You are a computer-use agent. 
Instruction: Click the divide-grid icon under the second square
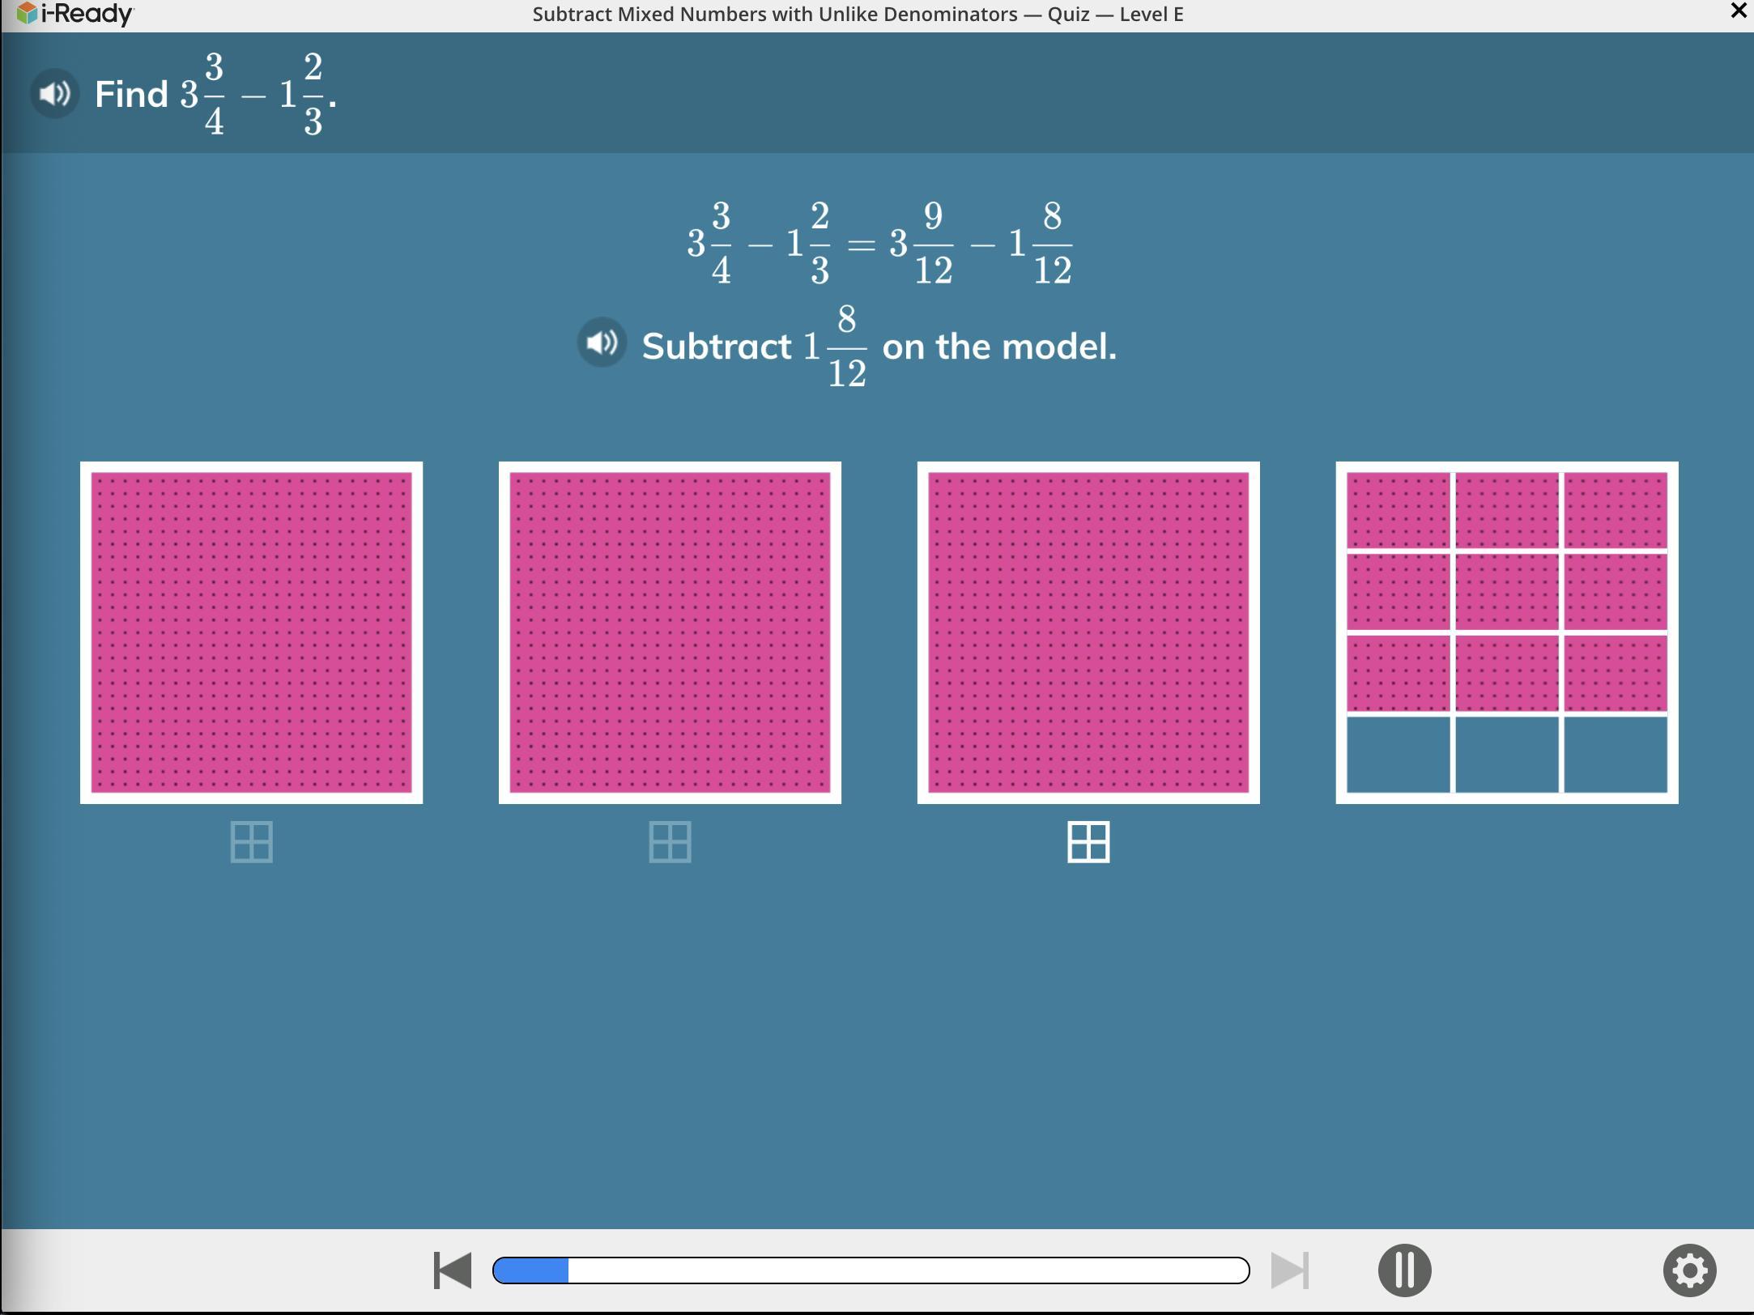670,842
